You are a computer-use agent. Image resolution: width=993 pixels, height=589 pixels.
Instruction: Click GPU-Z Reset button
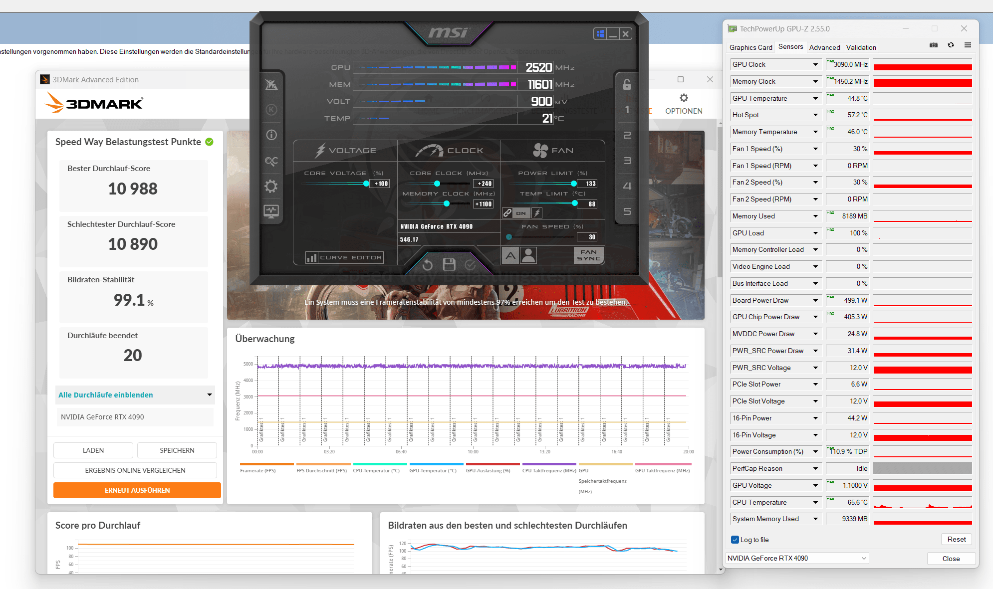coord(956,539)
